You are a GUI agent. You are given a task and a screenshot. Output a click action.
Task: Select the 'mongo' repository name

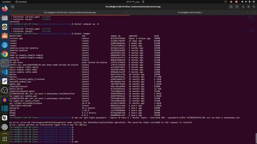[12, 113]
